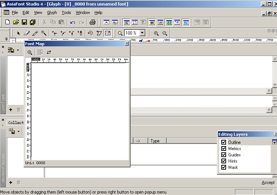Screen dimensions: 277x195
Task: Click the CODES label in Font Map
Action: click(36, 59)
